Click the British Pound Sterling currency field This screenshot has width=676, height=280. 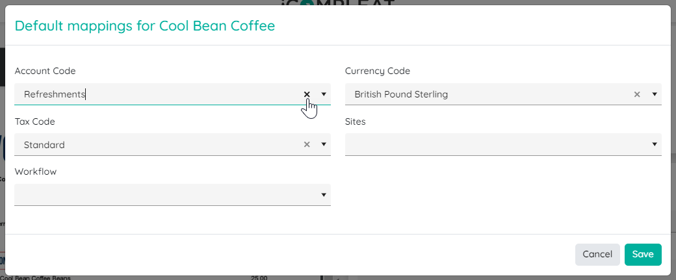488,94
